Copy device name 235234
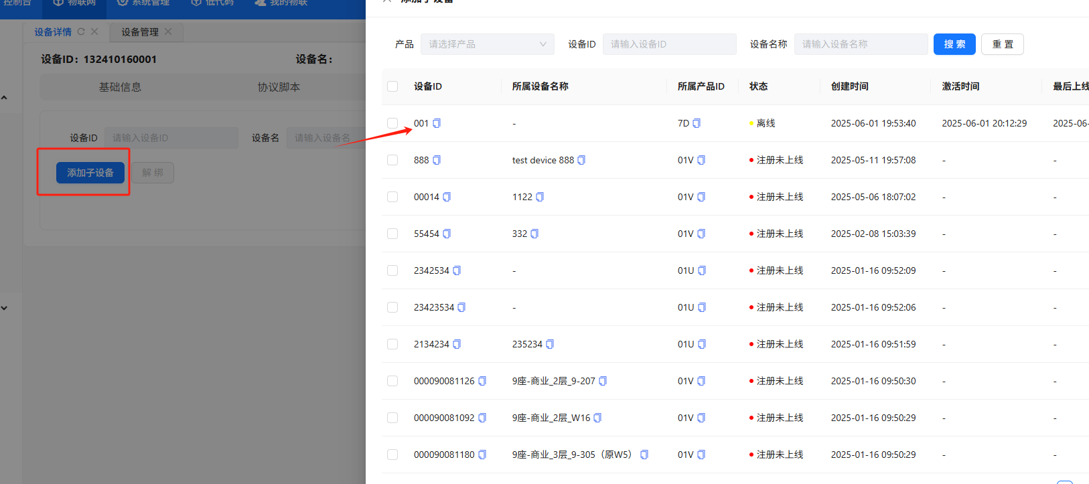Image resolution: width=1089 pixels, height=484 pixels. [550, 344]
